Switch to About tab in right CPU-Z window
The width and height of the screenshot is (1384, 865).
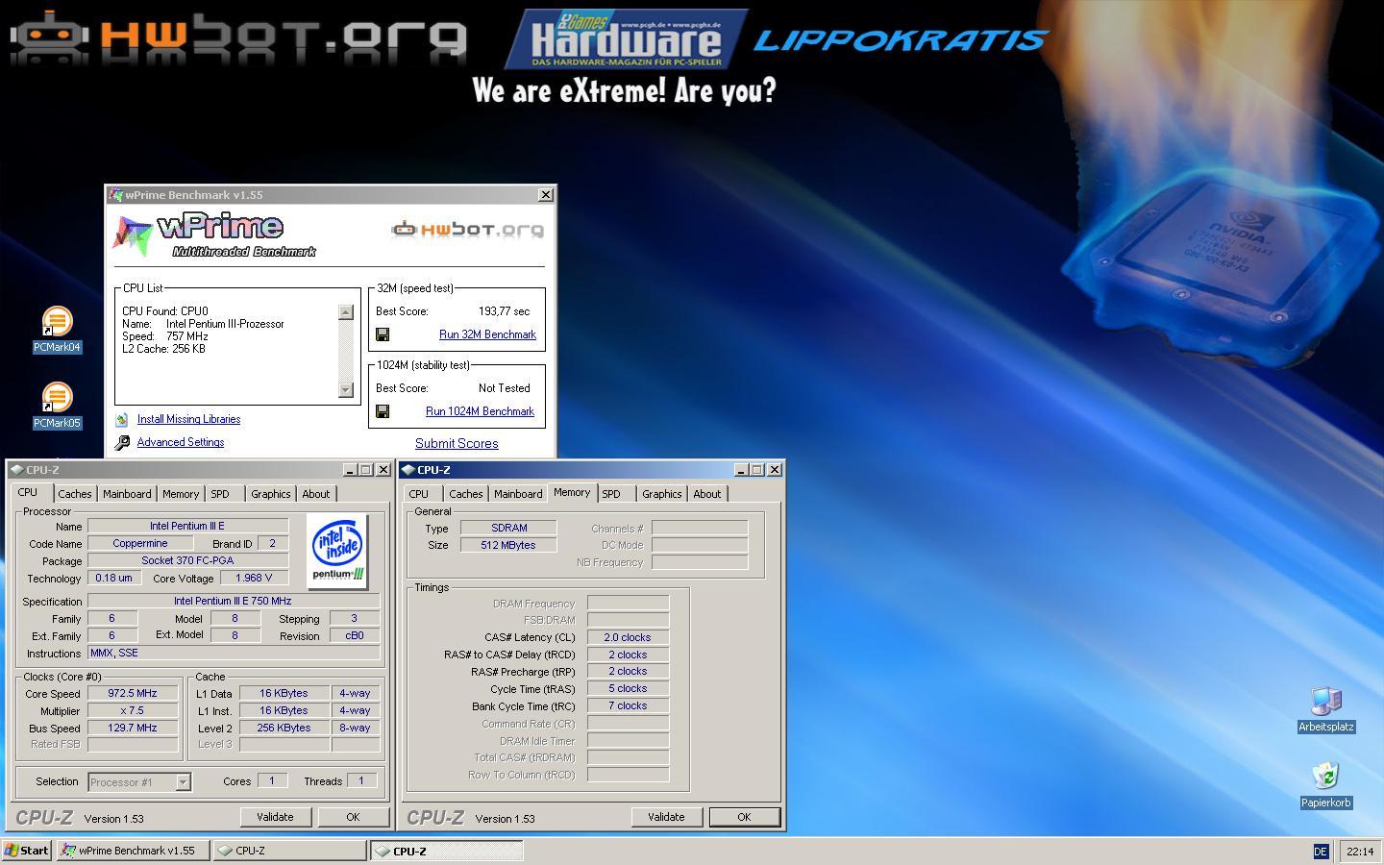pos(706,494)
